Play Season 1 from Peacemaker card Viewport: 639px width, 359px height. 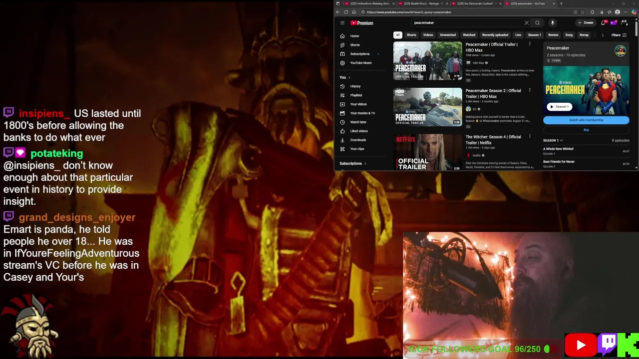tap(559, 107)
